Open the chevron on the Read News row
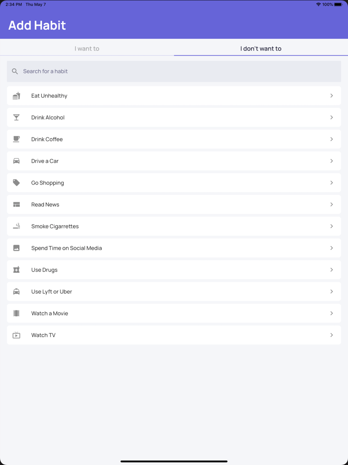This screenshot has width=348, height=465. [x=332, y=205]
